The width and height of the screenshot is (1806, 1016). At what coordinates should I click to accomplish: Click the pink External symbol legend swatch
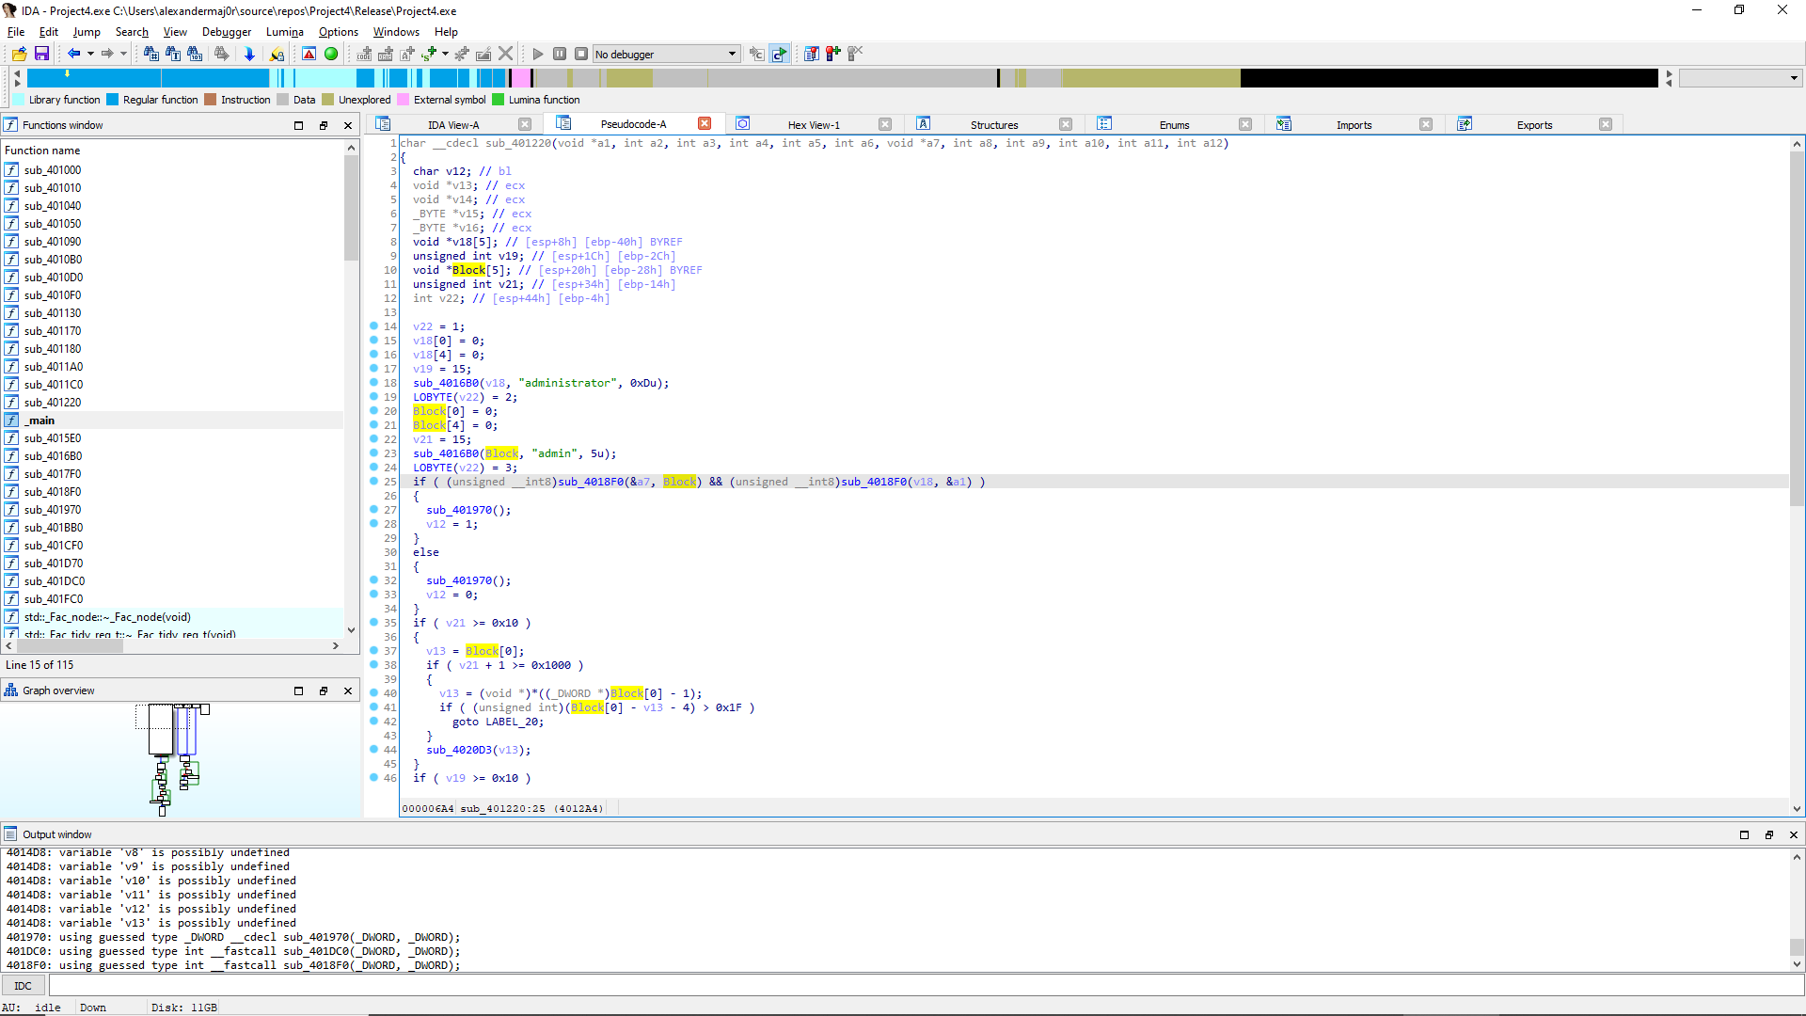coord(404,100)
